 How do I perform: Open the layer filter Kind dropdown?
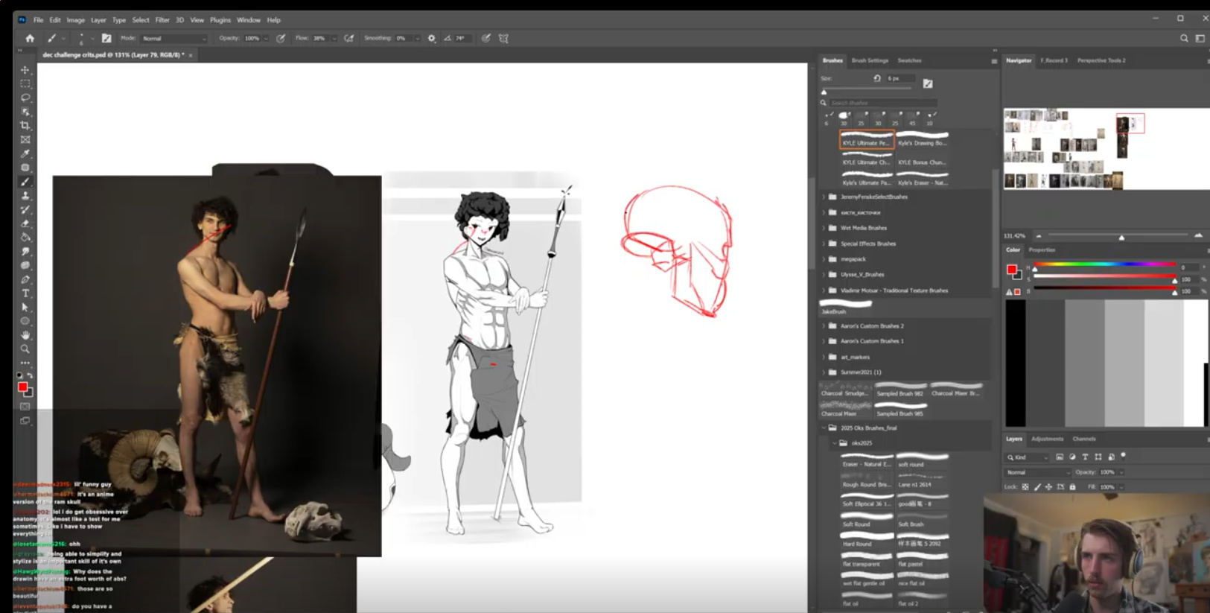point(1028,457)
